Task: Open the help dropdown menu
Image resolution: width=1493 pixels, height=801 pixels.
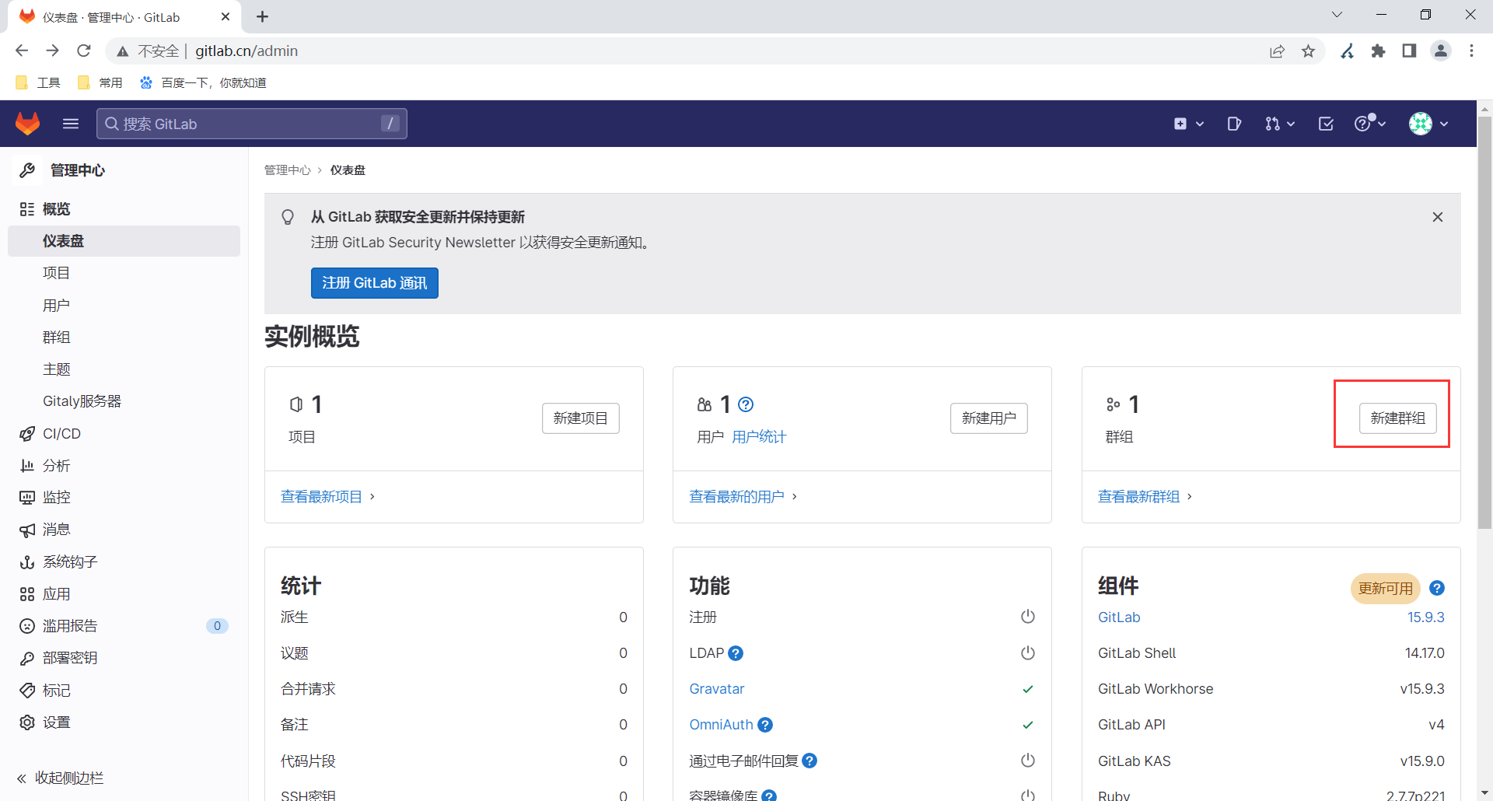Action: tap(1370, 124)
